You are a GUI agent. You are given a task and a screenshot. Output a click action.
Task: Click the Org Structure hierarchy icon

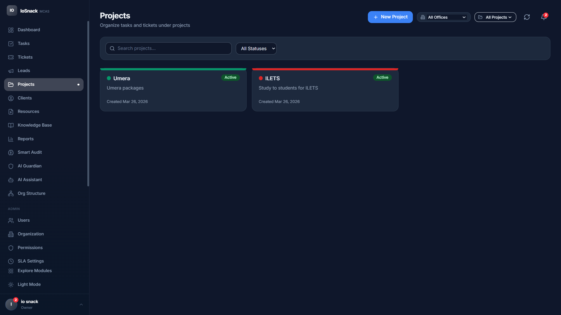(x=11, y=194)
